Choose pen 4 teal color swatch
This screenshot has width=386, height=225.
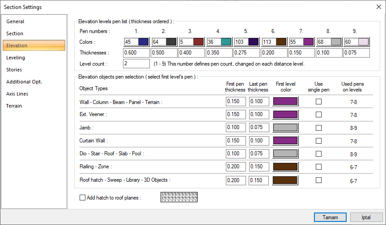pyautogui.click(x=226, y=42)
